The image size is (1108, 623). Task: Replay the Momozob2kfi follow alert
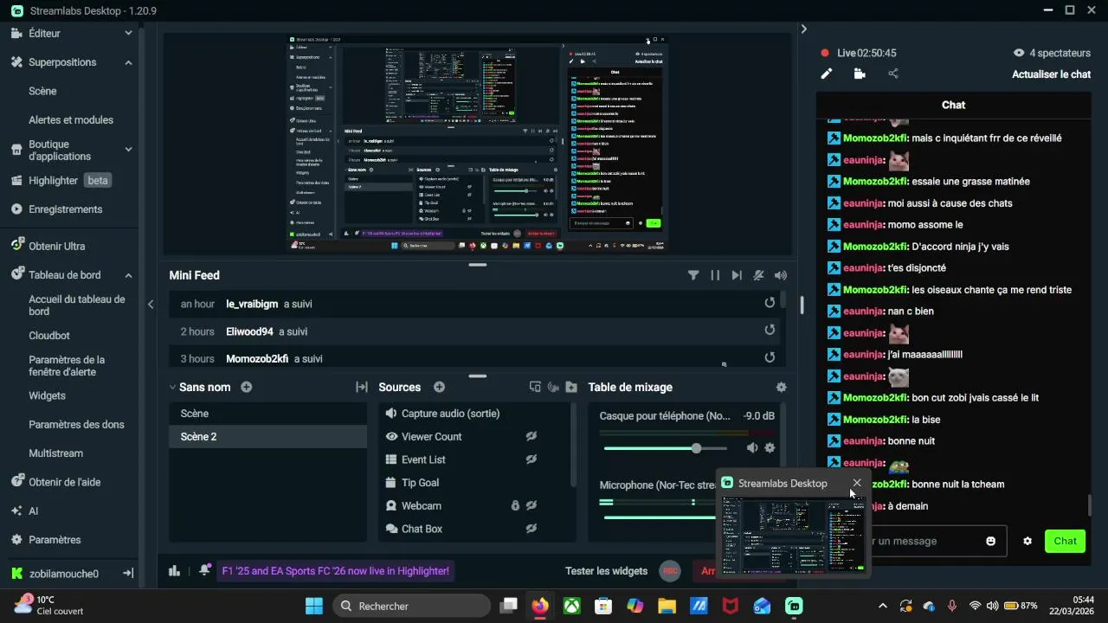point(770,357)
